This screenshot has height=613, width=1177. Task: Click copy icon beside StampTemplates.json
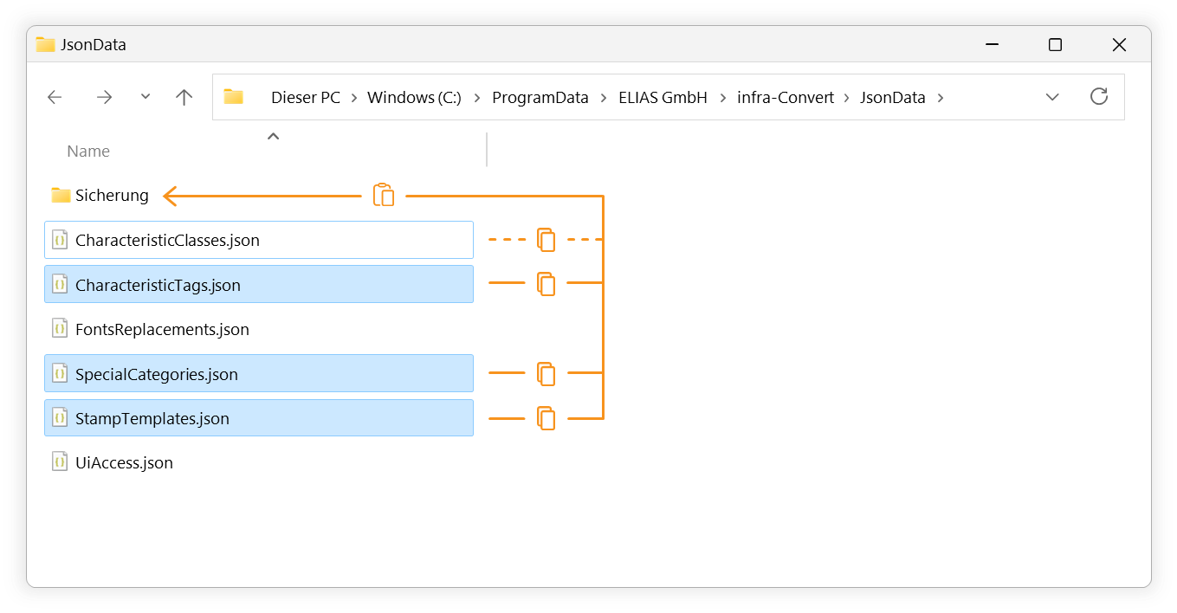tap(546, 418)
